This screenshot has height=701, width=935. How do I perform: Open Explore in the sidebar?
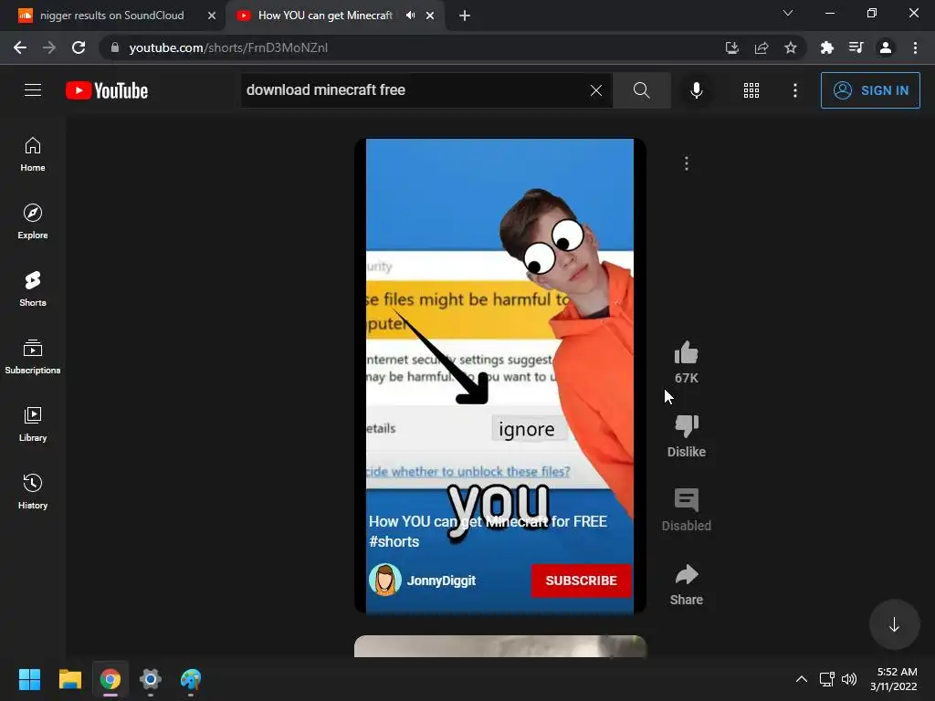[x=33, y=221]
